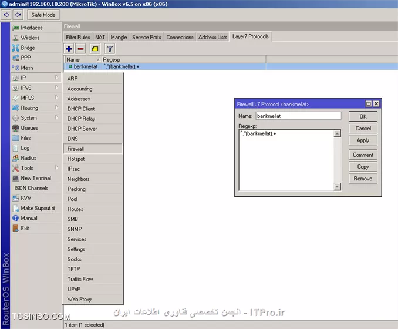This screenshot has height=329, width=398.
Task: Expand the IPv6 submenu arrow
Action: coord(56,88)
